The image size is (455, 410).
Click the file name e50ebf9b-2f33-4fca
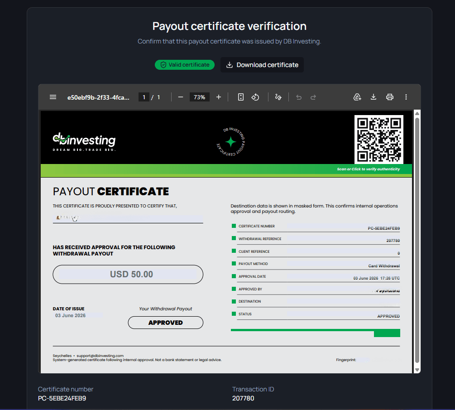coord(98,97)
